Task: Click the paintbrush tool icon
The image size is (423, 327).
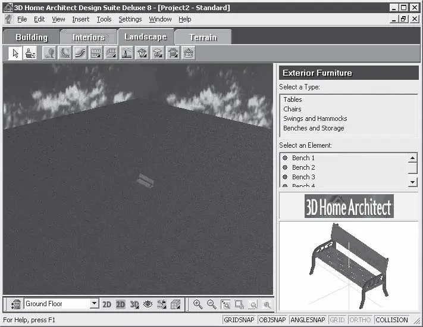Action: pos(30,54)
